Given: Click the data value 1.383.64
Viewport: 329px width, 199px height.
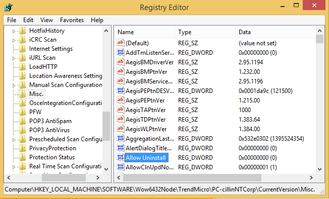Looking at the screenshot, I should pyautogui.click(x=249, y=120).
